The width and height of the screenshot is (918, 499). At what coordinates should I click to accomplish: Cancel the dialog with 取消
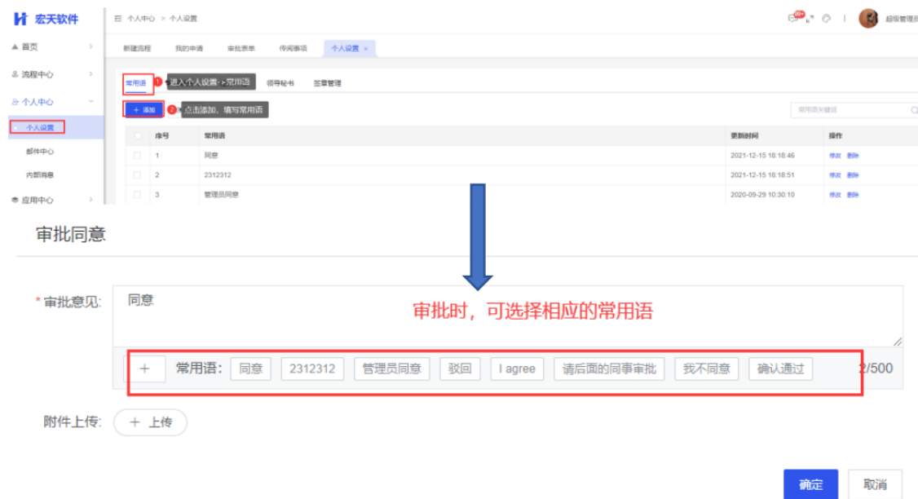click(x=876, y=484)
